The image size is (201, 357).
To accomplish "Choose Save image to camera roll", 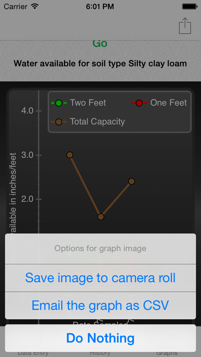I will click(x=100, y=278).
